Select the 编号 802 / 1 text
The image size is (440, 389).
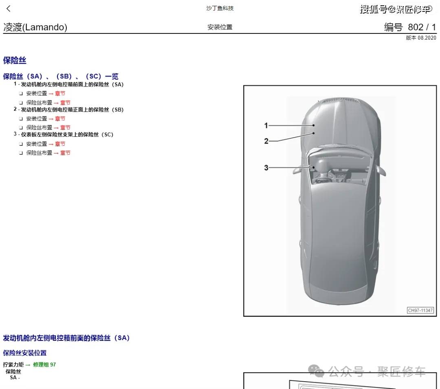coord(410,27)
